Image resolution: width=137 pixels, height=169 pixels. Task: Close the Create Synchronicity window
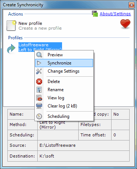point(131,5)
